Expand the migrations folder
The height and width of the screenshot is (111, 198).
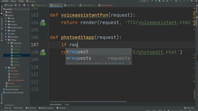pyautogui.click(x=8, y=43)
